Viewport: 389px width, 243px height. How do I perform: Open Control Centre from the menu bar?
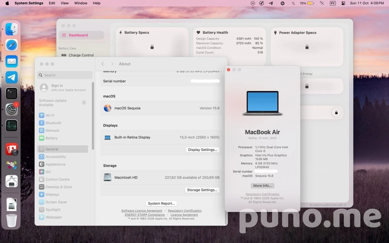[343, 3]
